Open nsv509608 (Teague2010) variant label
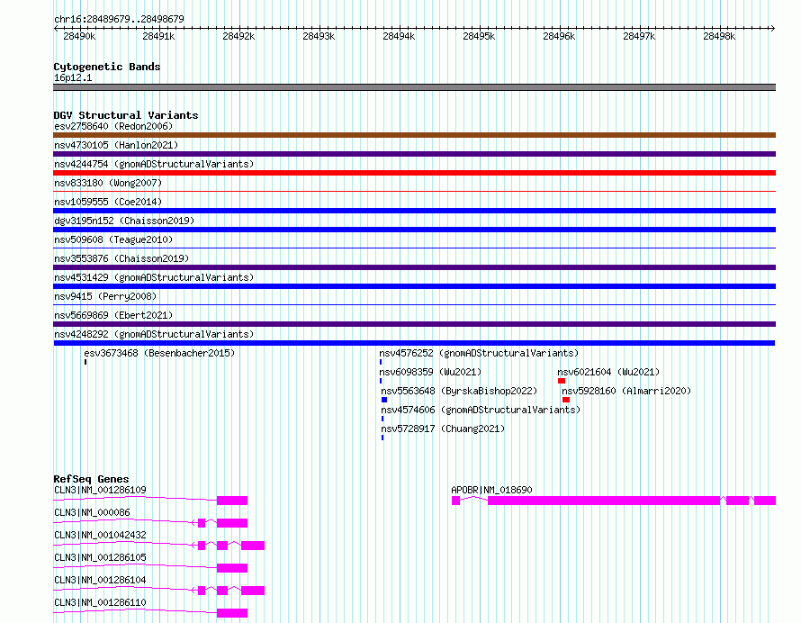The height and width of the screenshot is (623, 801). pyautogui.click(x=113, y=239)
